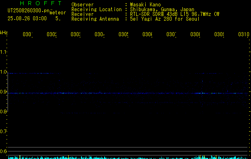Click the 1.0 kHz frequency axis label
251x159 pixels.
[3, 72]
